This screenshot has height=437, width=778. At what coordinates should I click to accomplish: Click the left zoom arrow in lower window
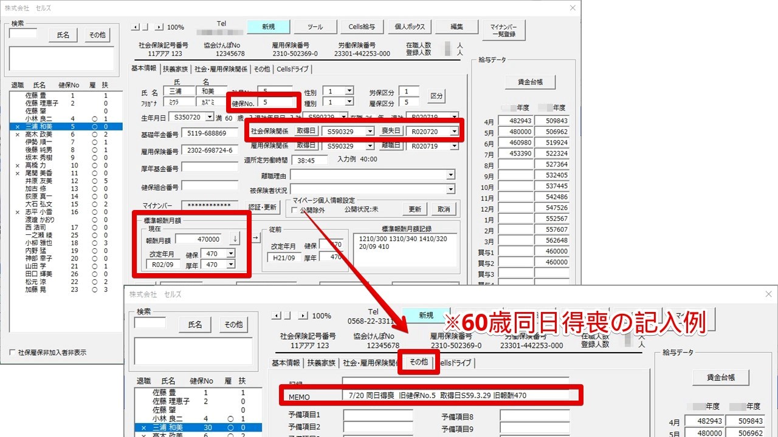[x=276, y=316]
